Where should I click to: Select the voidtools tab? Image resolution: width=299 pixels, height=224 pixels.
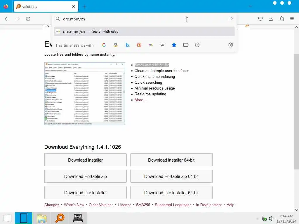(46, 6)
